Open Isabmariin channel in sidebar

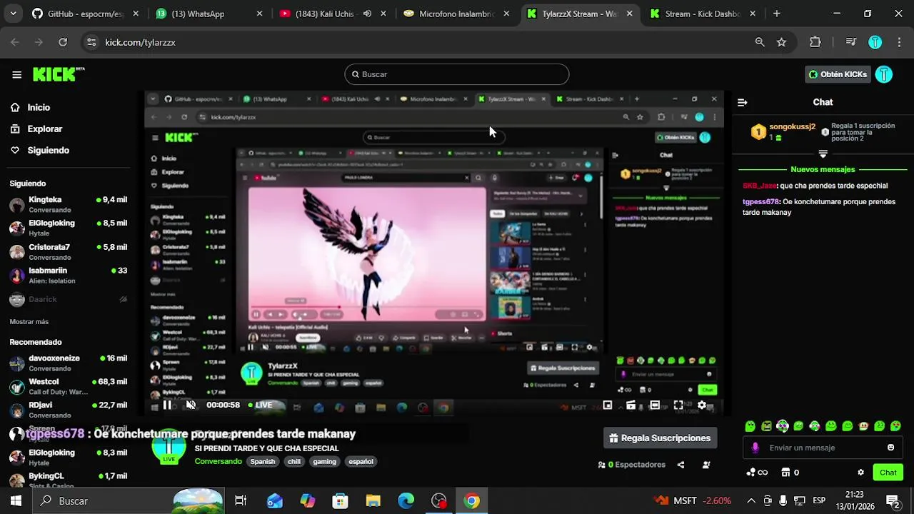tap(69, 276)
